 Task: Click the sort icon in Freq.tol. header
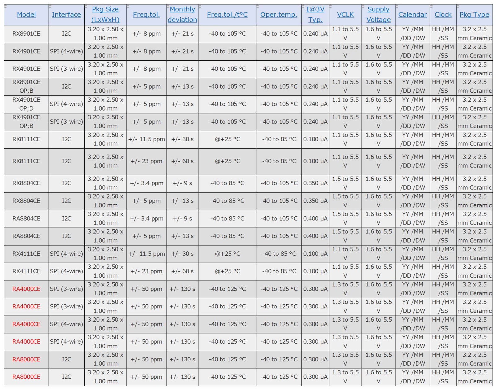(x=128, y=6)
